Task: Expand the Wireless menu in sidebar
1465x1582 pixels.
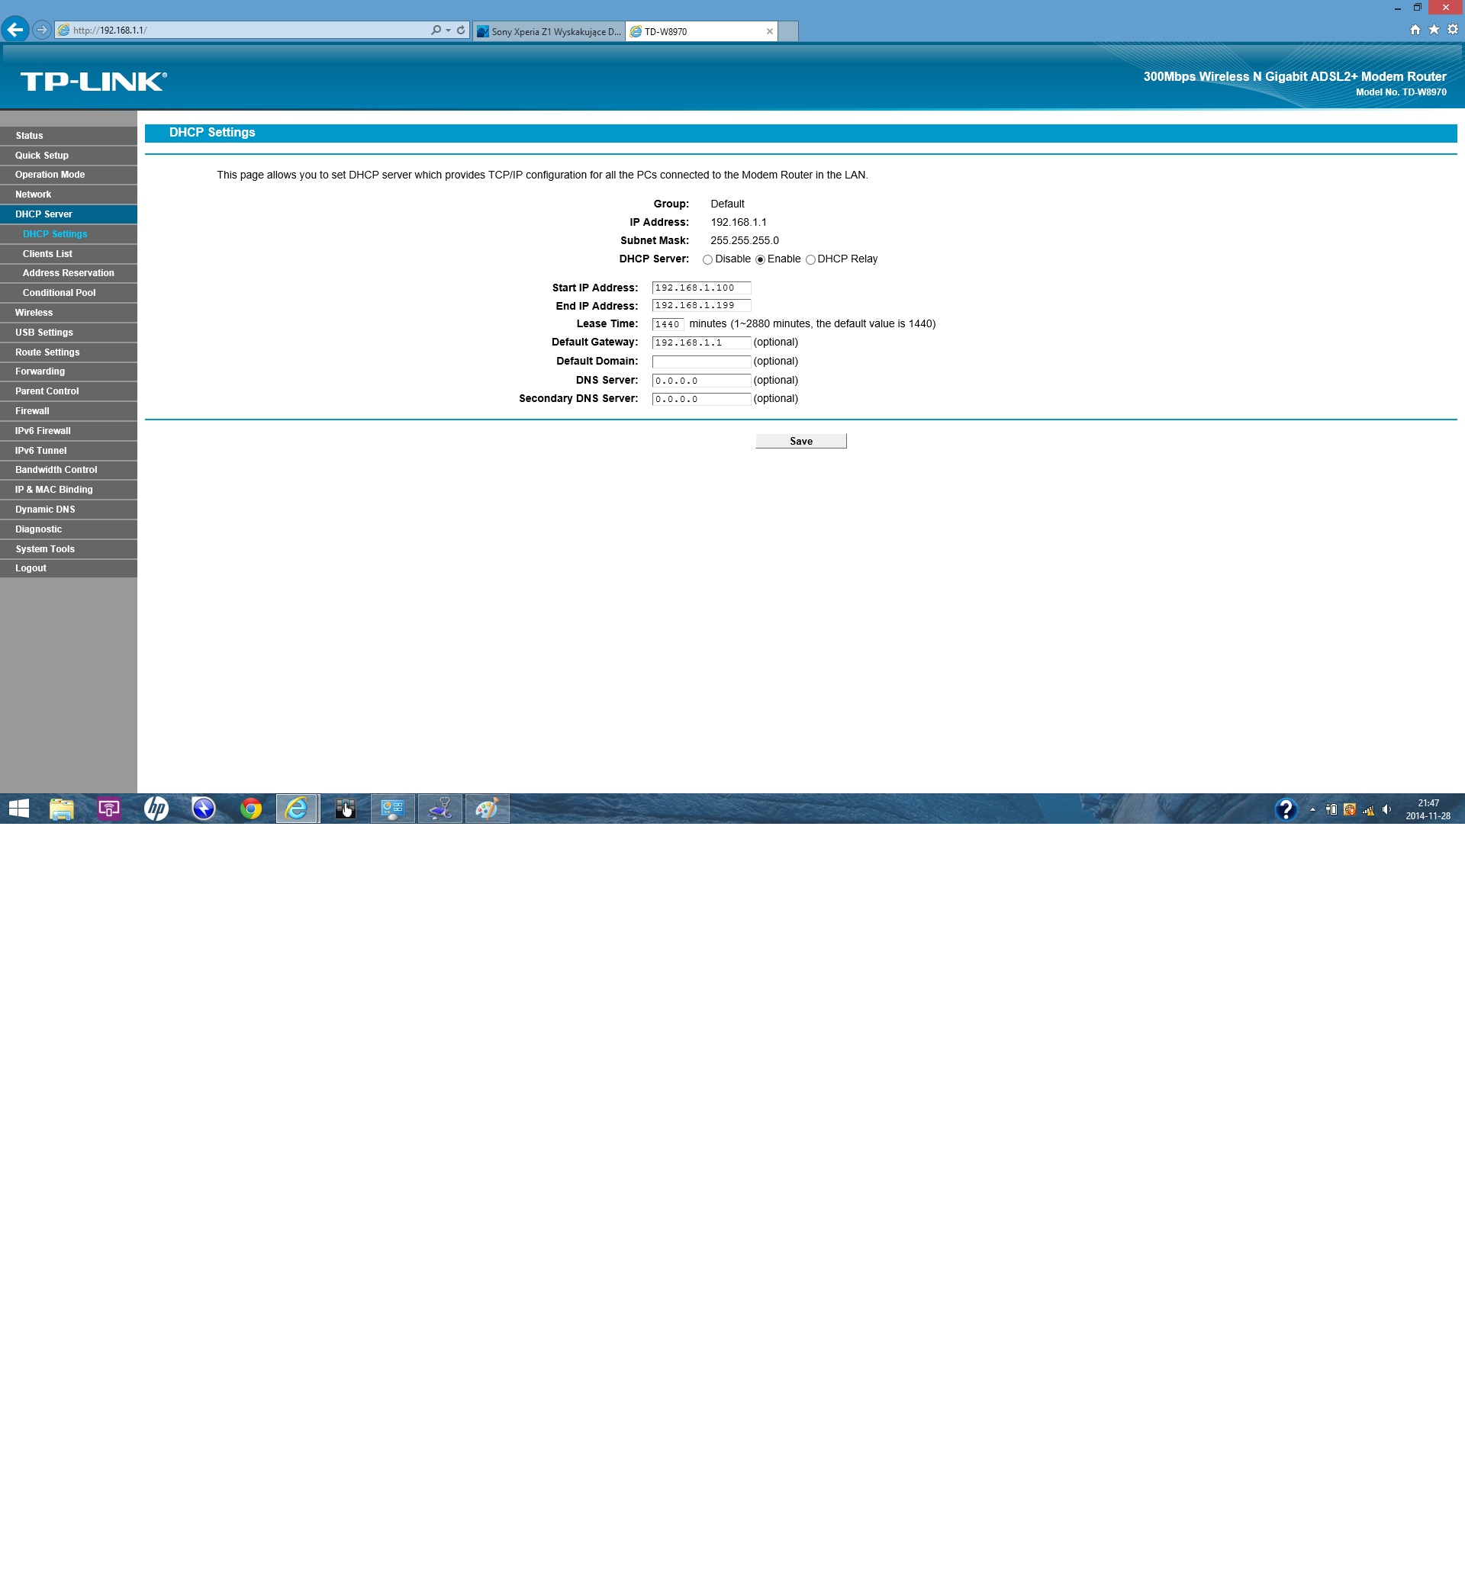Action: (34, 312)
